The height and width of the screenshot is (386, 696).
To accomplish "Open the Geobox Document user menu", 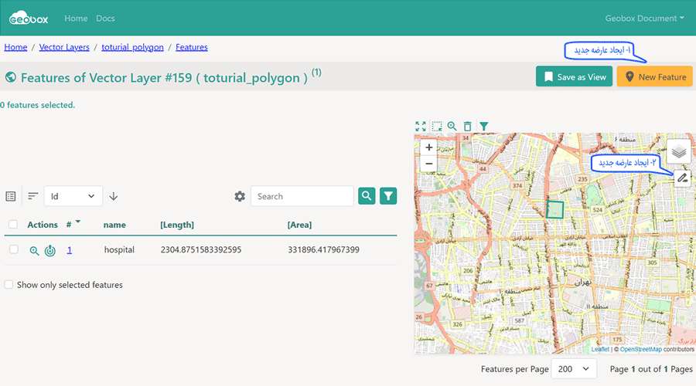I will pos(644,18).
